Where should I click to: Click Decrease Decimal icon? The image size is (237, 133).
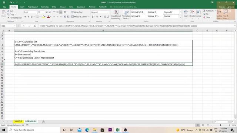click(108, 17)
